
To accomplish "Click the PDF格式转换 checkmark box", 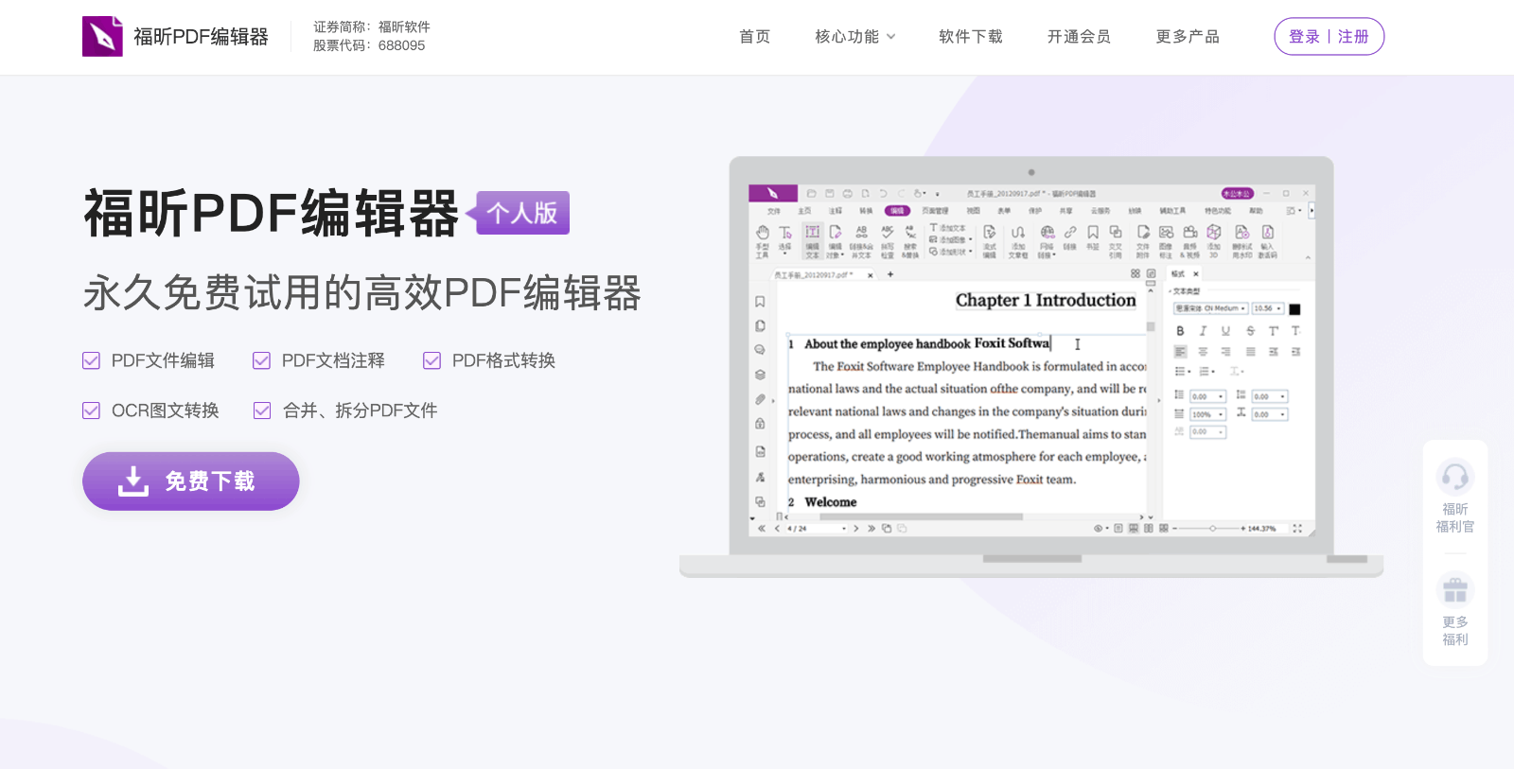I will click(x=432, y=360).
